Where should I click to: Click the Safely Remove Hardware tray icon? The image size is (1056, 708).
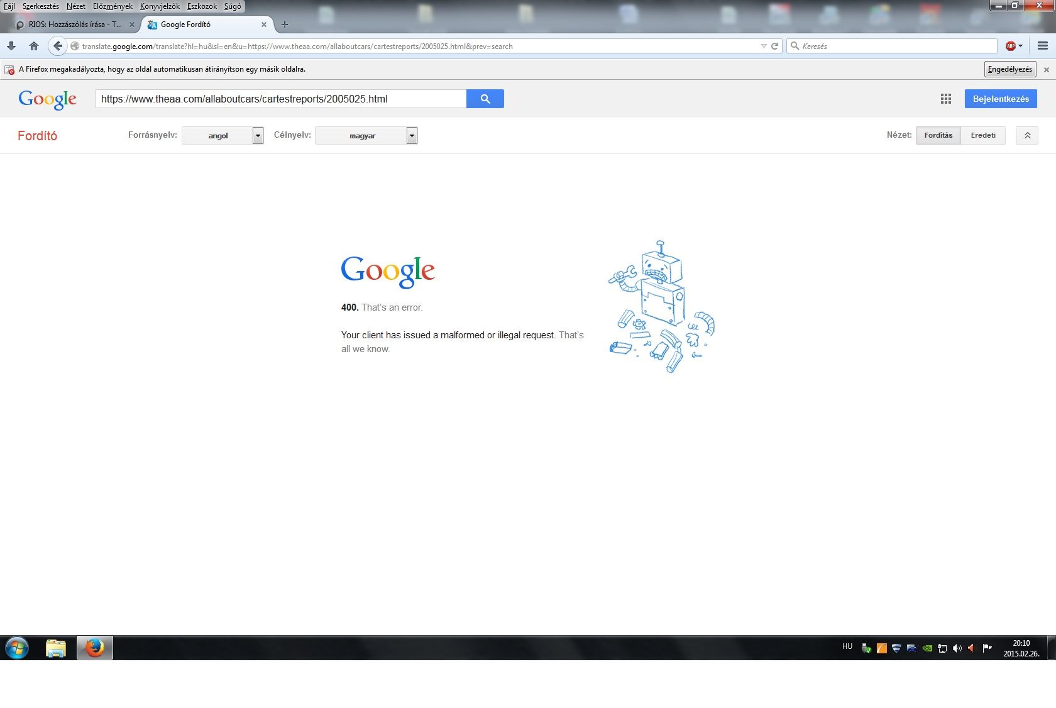click(866, 648)
